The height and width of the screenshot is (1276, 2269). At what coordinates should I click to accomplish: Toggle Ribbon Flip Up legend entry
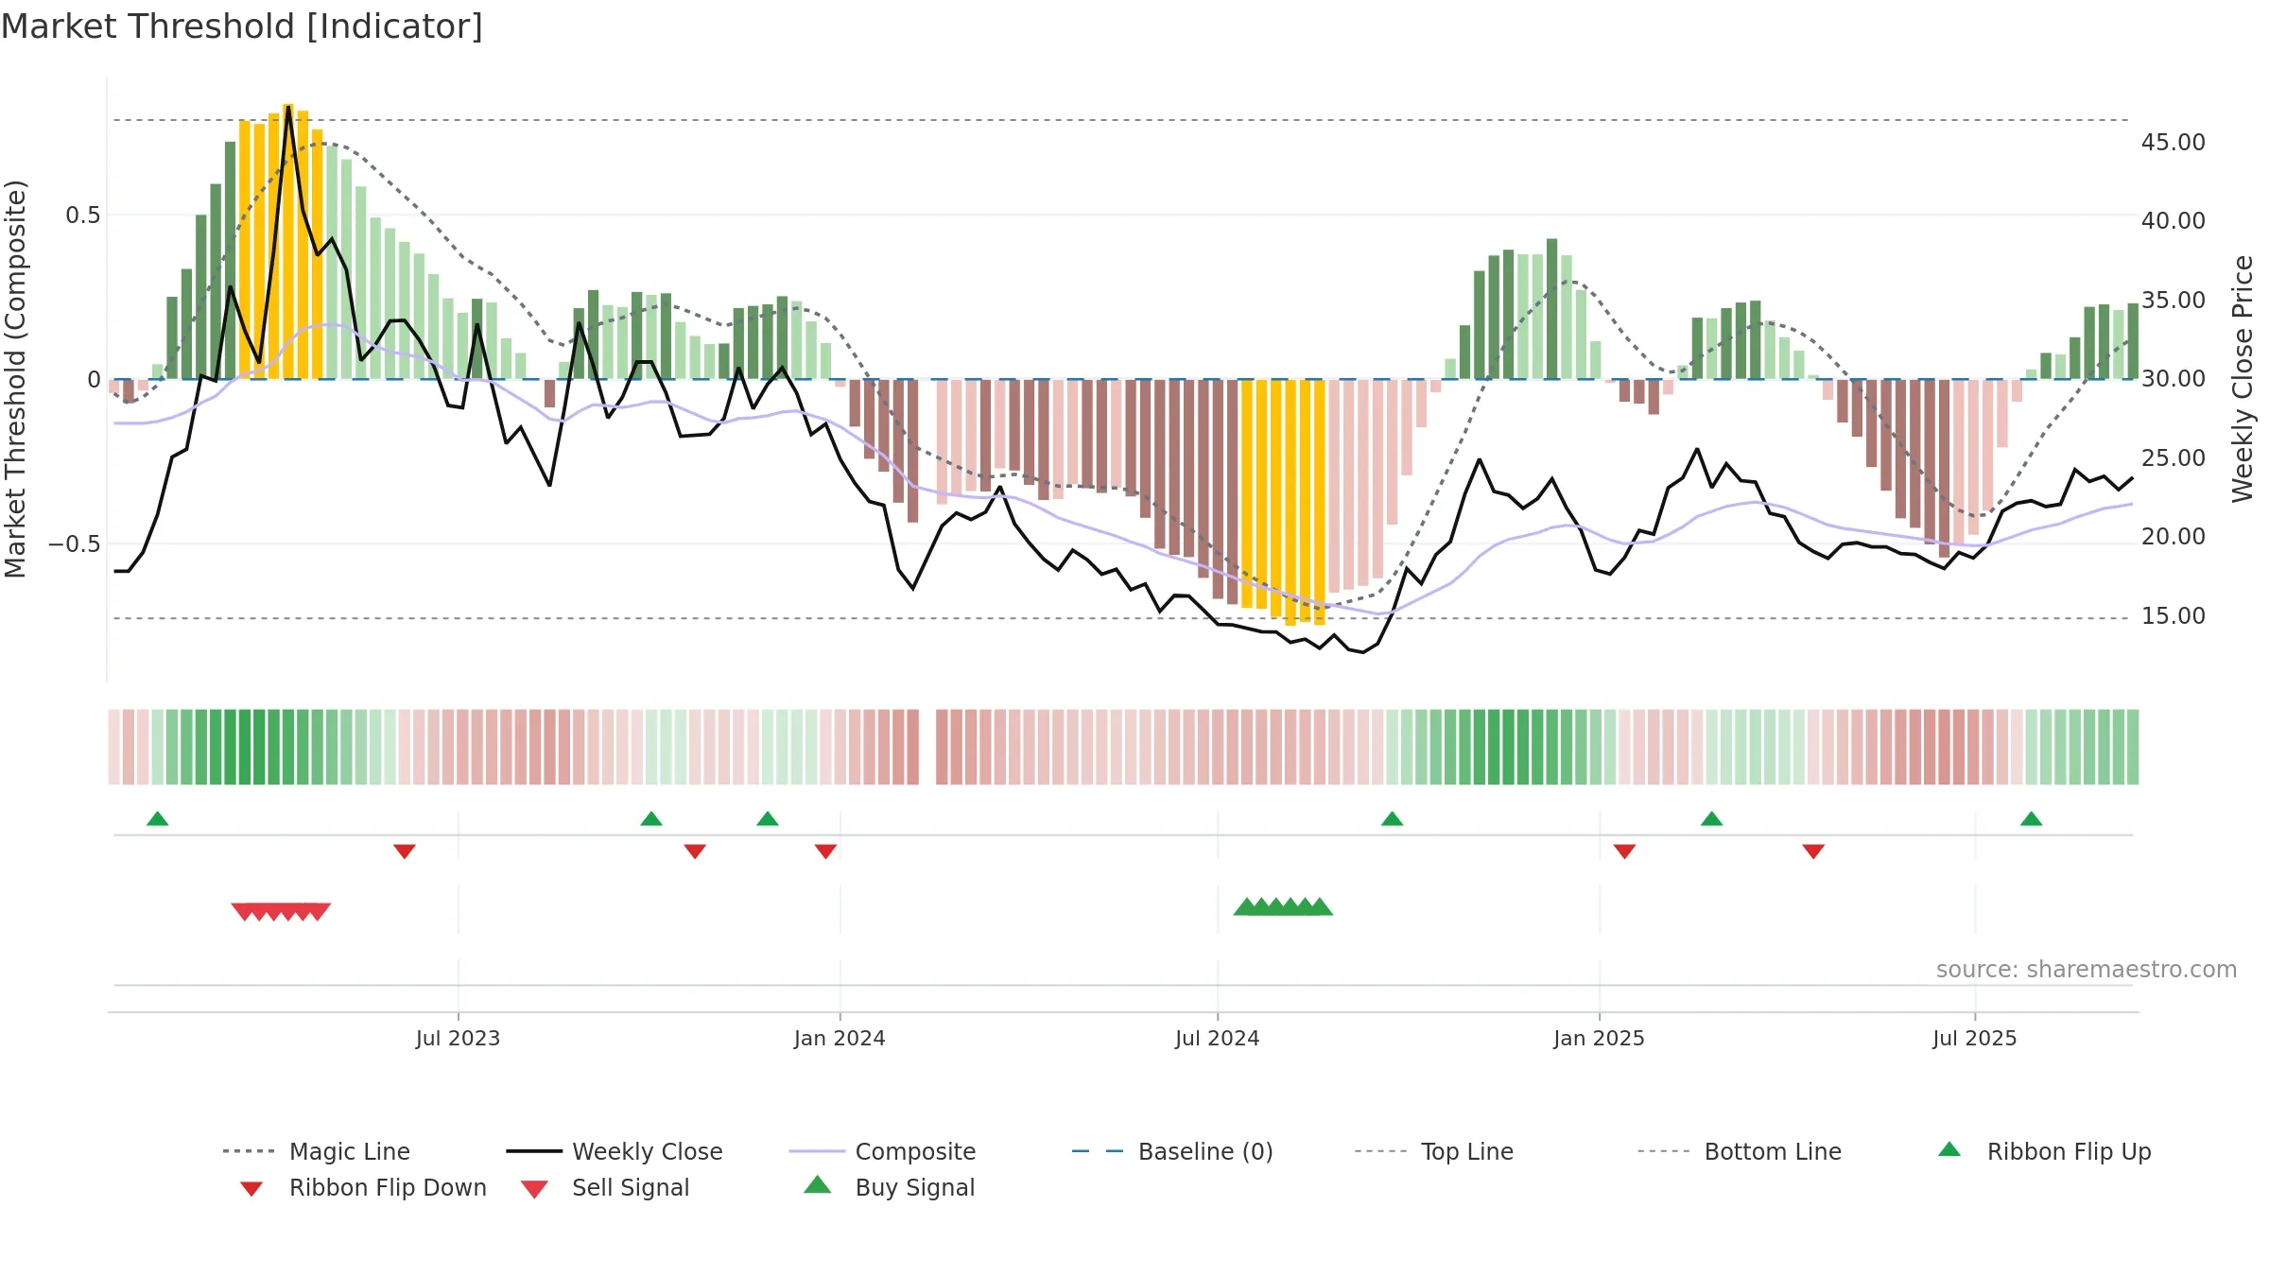2044,1151
